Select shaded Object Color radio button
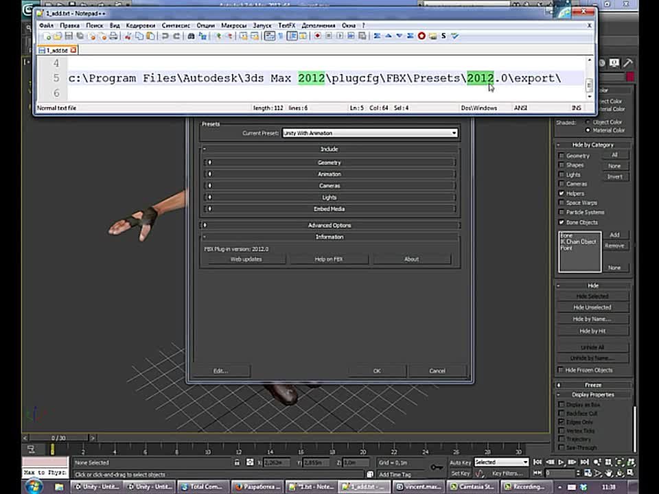 [x=588, y=122]
